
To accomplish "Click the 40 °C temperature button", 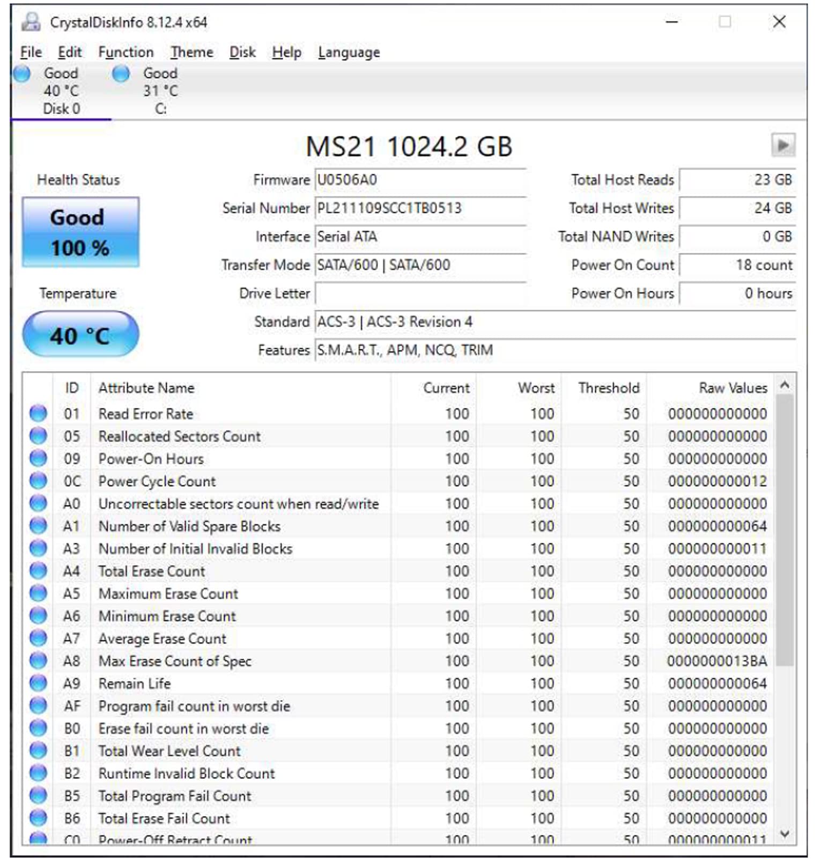I will (80, 335).
